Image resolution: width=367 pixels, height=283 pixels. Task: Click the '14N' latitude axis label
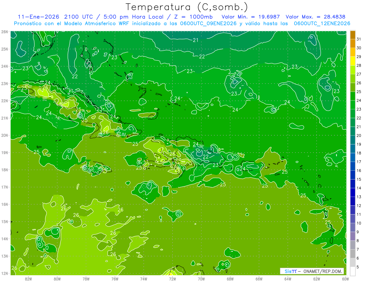coord(5,239)
